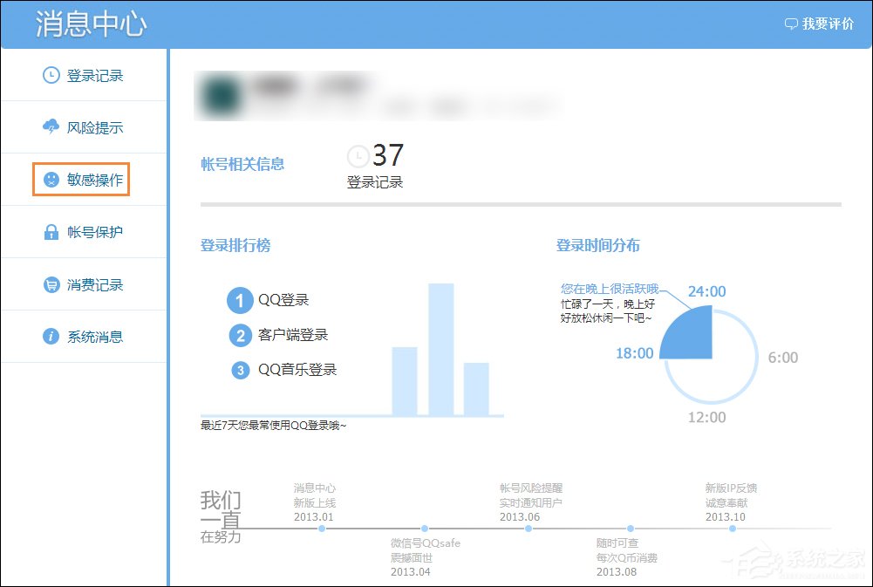Viewport: 873px width, 587px height.
Task: Click the masked-face icon for 敏感操作
Action: click(53, 179)
